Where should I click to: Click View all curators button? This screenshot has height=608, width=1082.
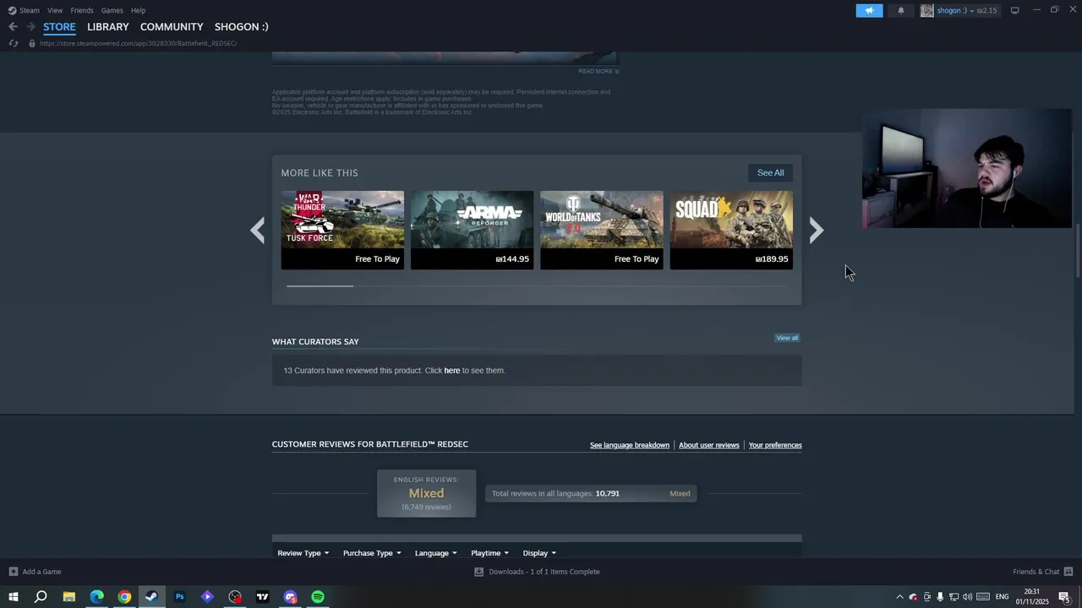coord(787,338)
